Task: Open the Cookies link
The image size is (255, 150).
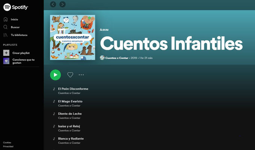Action: coord(7,142)
